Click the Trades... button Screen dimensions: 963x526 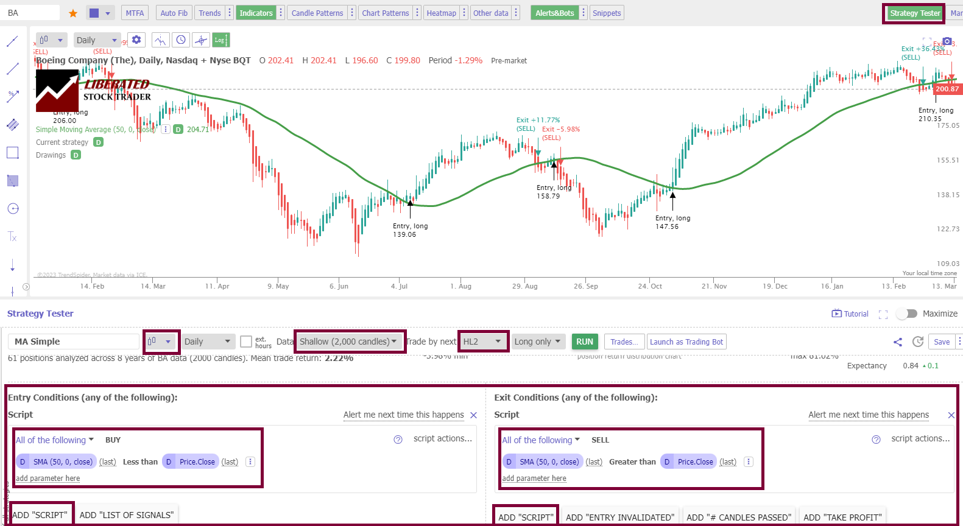click(624, 342)
